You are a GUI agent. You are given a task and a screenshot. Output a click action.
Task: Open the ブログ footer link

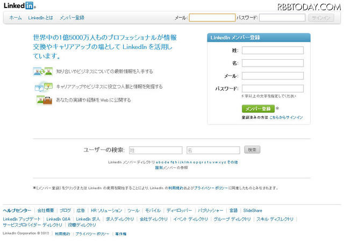[x=65, y=211]
